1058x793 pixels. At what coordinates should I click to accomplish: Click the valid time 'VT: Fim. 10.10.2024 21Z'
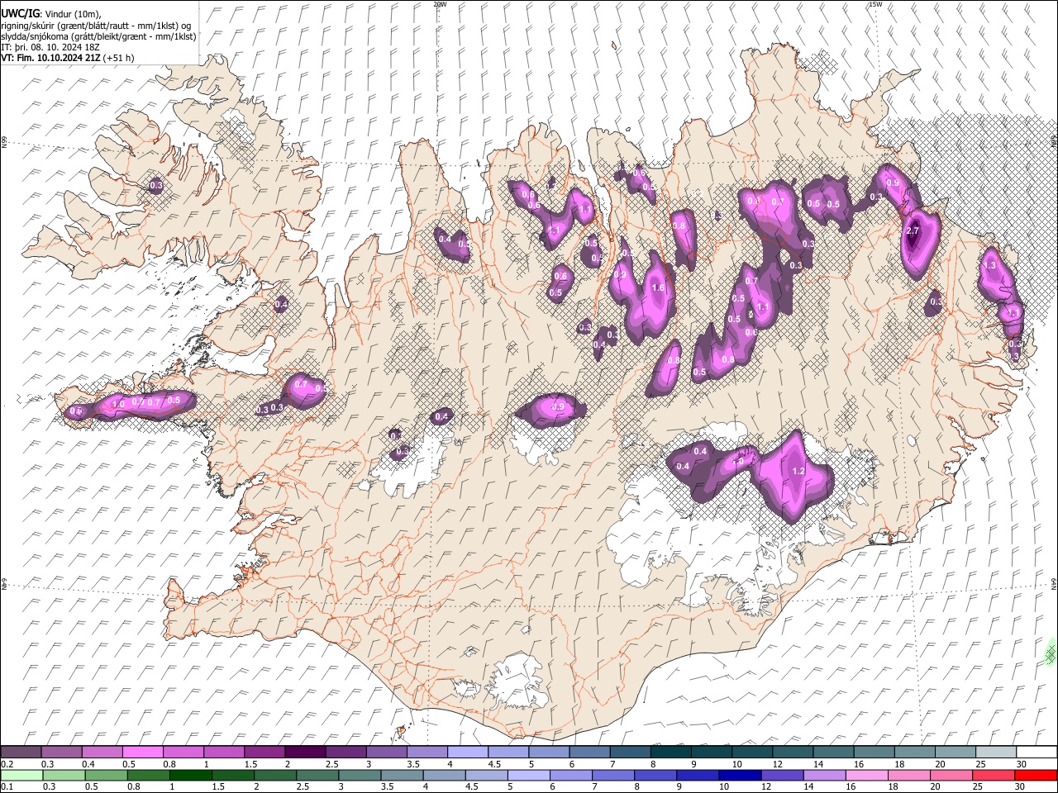tap(51, 58)
